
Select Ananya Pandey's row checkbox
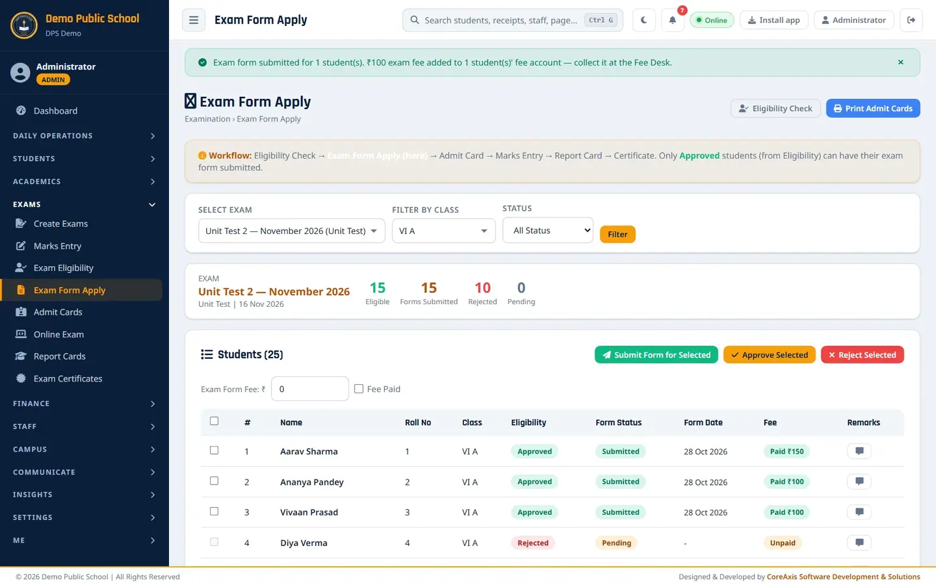click(x=214, y=481)
